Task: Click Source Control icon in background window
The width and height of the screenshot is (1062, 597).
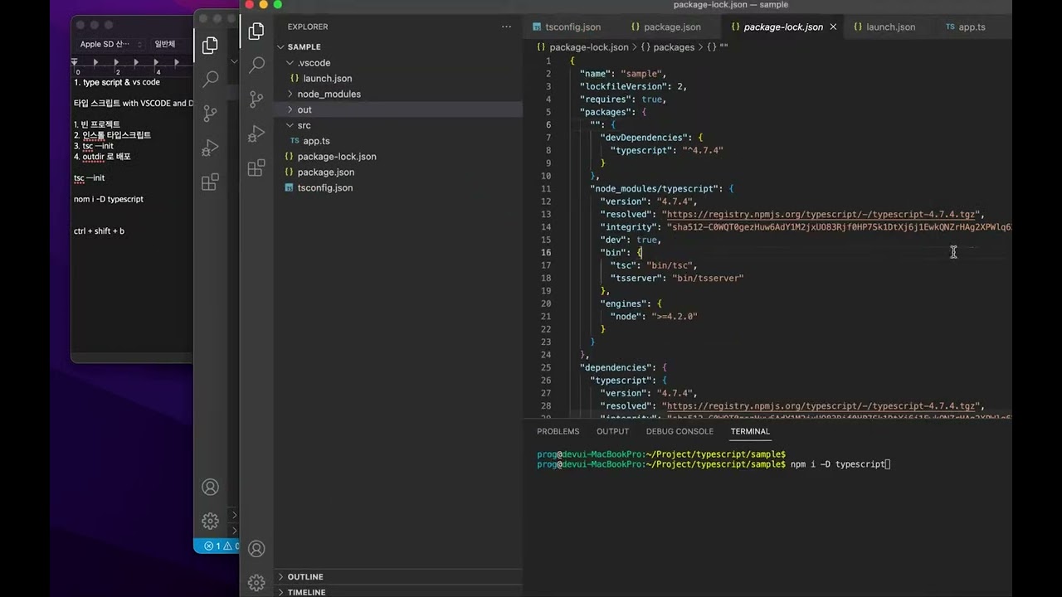Action: pos(210,114)
